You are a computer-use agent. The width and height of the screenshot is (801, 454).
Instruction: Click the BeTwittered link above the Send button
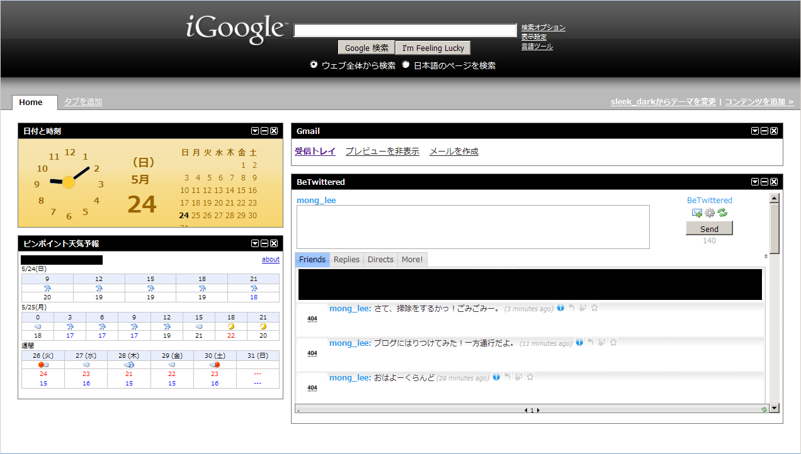coord(710,201)
